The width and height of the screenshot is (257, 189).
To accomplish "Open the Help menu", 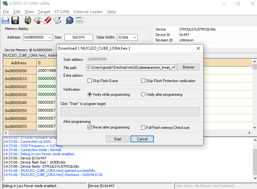I will click(111, 12).
